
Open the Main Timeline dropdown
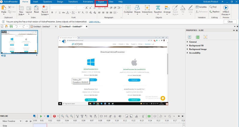click(21, 121)
